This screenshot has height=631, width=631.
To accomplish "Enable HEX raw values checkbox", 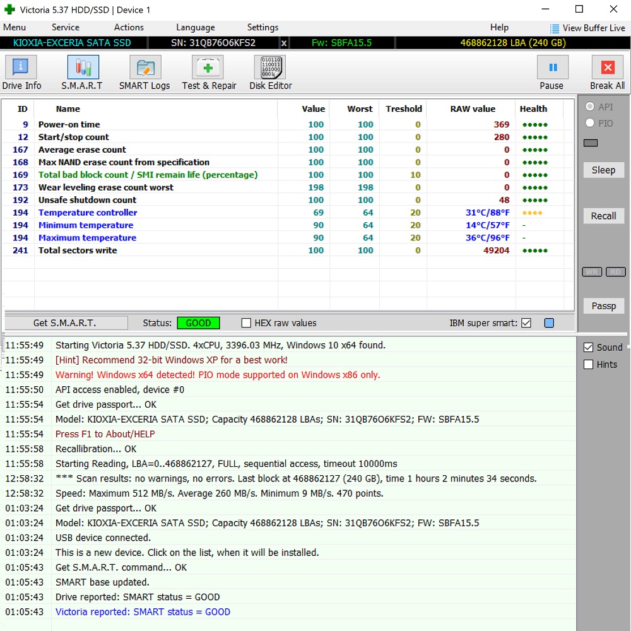I will [x=246, y=322].
